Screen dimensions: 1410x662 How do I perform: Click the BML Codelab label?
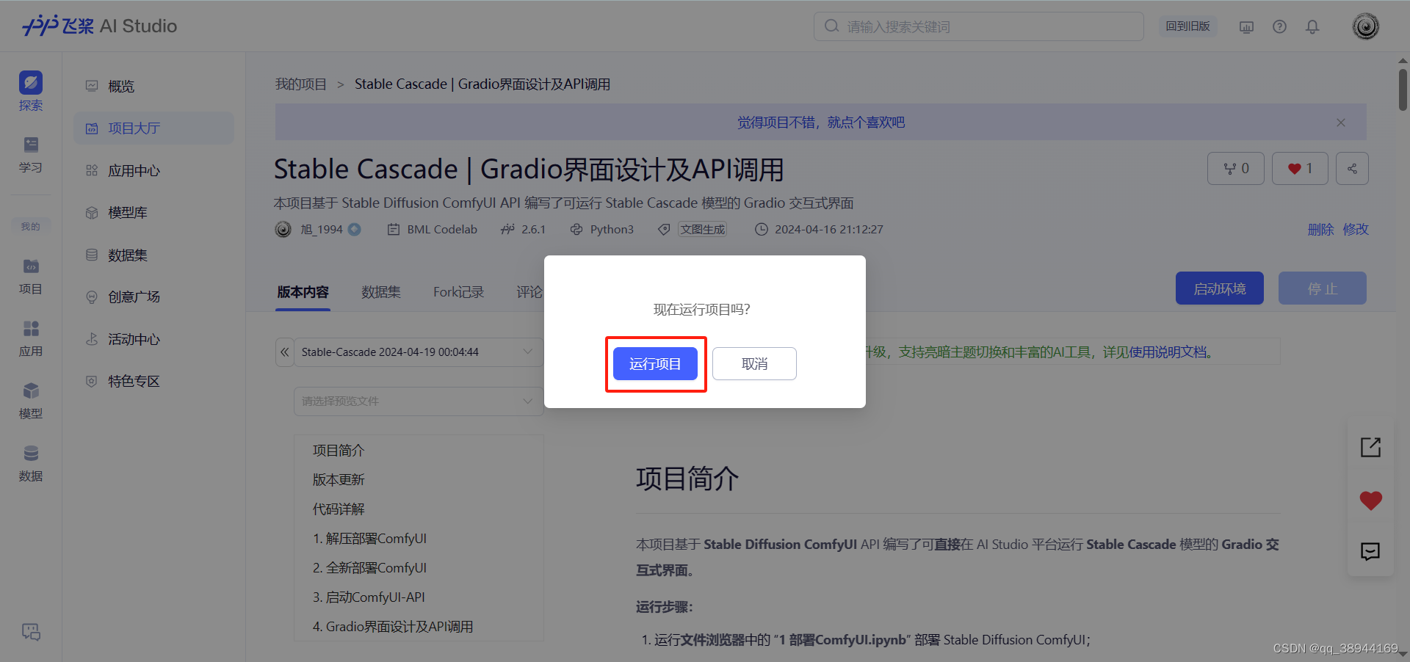(x=442, y=230)
